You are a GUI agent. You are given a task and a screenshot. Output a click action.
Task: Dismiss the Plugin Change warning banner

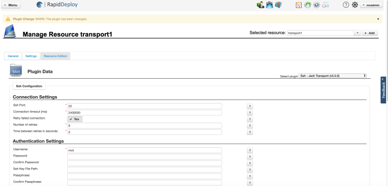378,19
